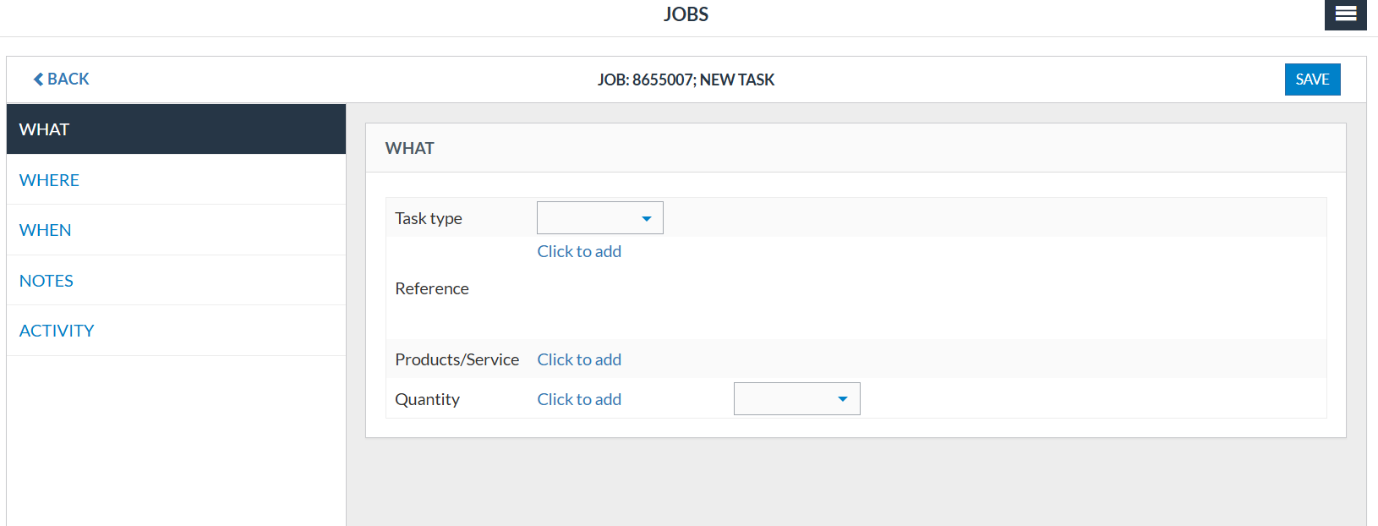This screenshot has height=526, width=1378.
Task: View the ACTIVITY tab
Action: click(x=57, y=331)
